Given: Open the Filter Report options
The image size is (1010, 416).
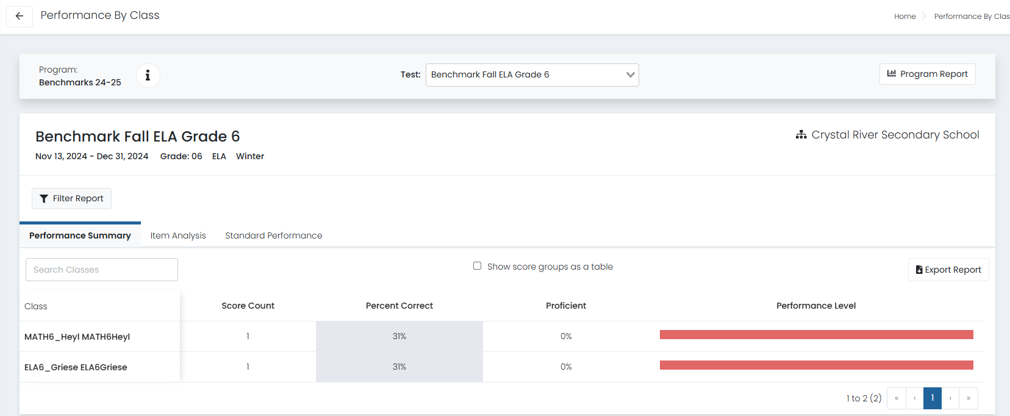Looking at the screenshot, I should (x=71, y=198).
